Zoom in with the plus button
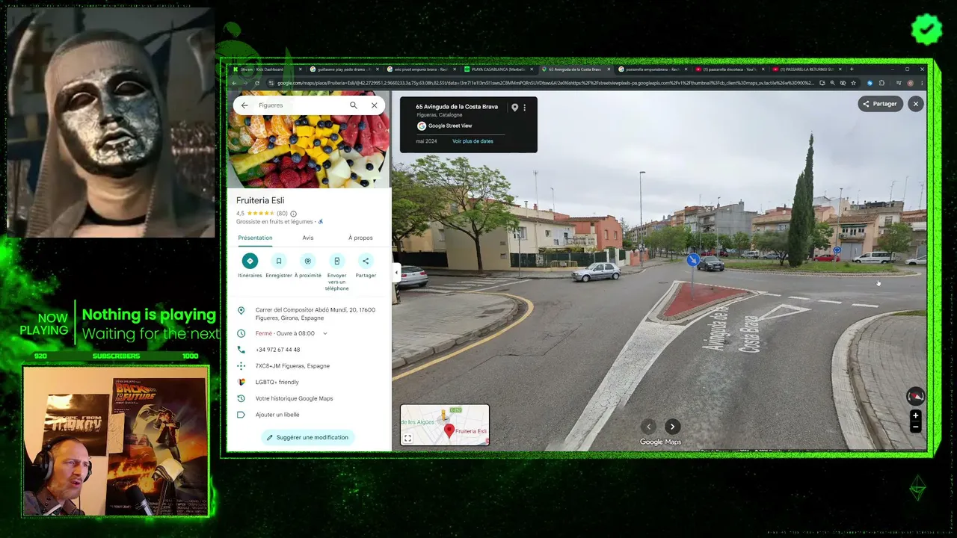 click(915, 415)
